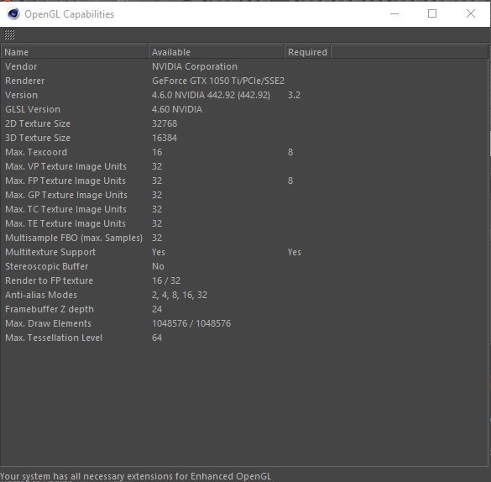Select Max. TE Texture Image Units row
The image size is (491, 482).
(244, 223)
